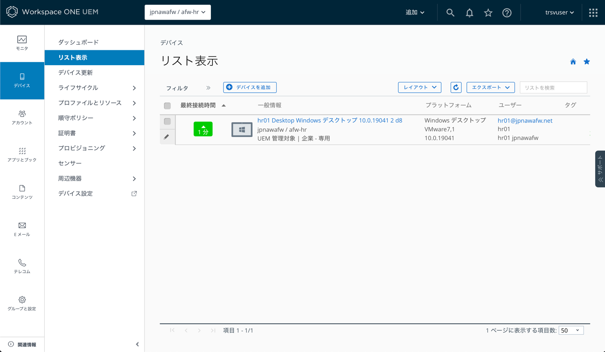Toggle the select-all header checkbox

point(167,106)
